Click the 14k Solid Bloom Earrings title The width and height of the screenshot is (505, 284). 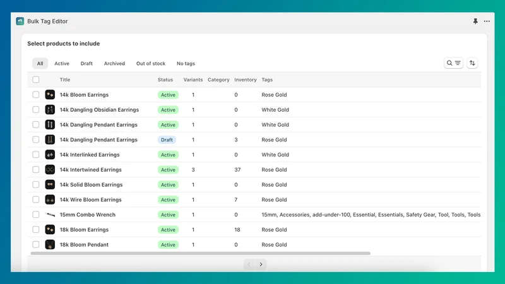point(91,184)
